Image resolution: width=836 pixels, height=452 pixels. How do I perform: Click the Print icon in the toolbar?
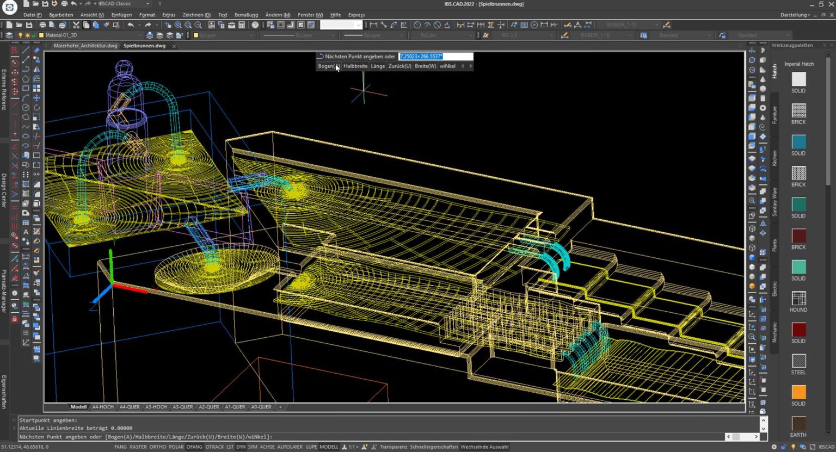click(x=42, y=25)
